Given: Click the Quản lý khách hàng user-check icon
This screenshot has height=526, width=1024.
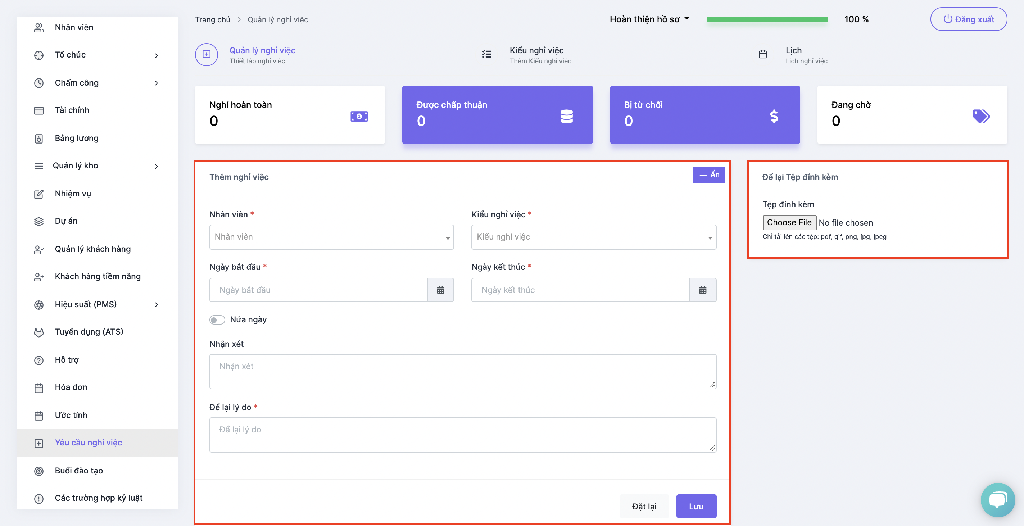Looking at the screenshot, I should pos(38,249).
